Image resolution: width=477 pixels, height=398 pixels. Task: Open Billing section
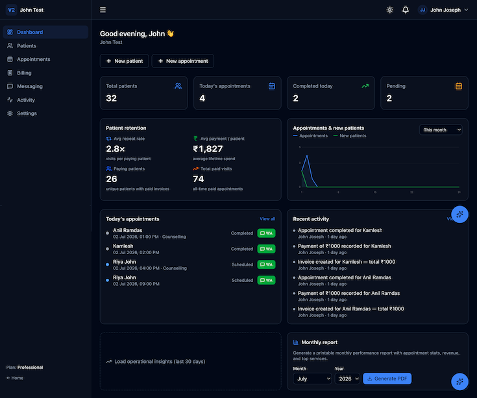coord(45,73)
